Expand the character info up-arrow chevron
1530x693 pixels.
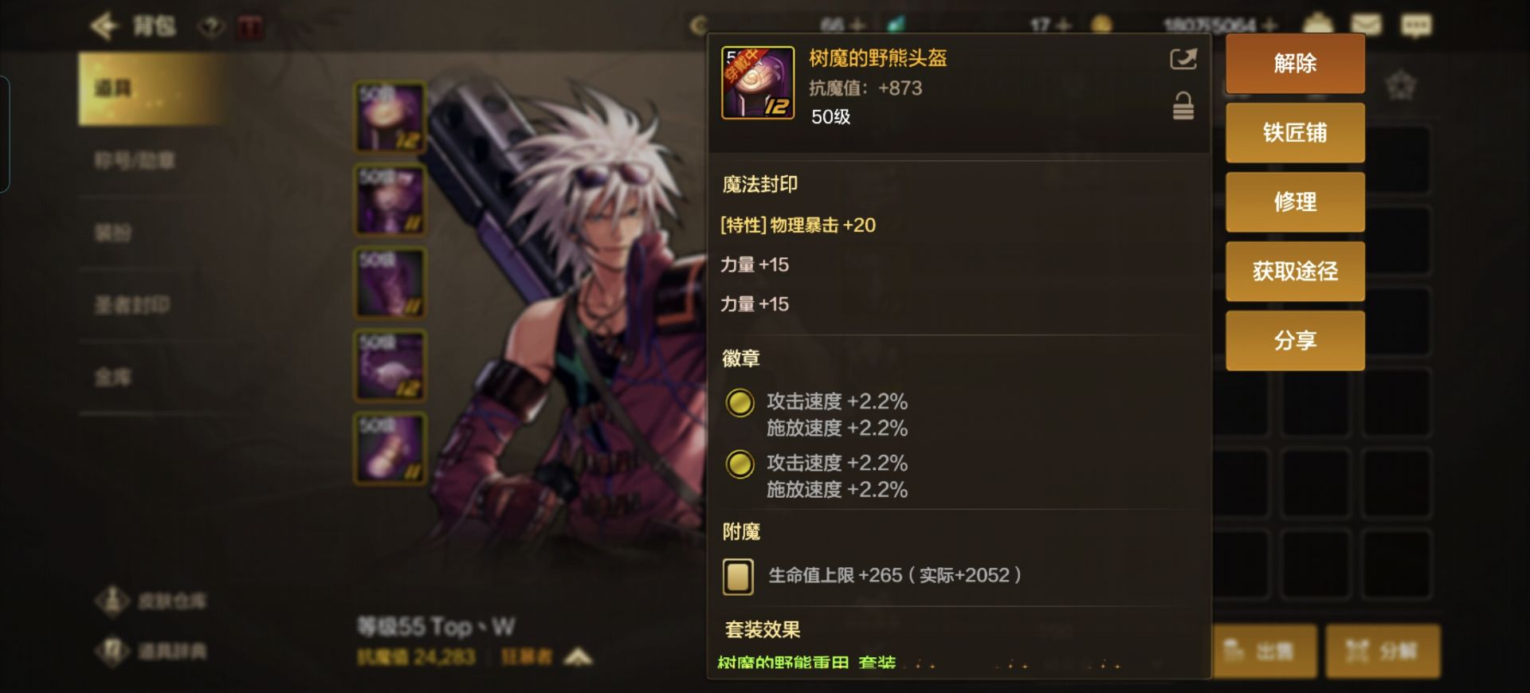point(579,657)
